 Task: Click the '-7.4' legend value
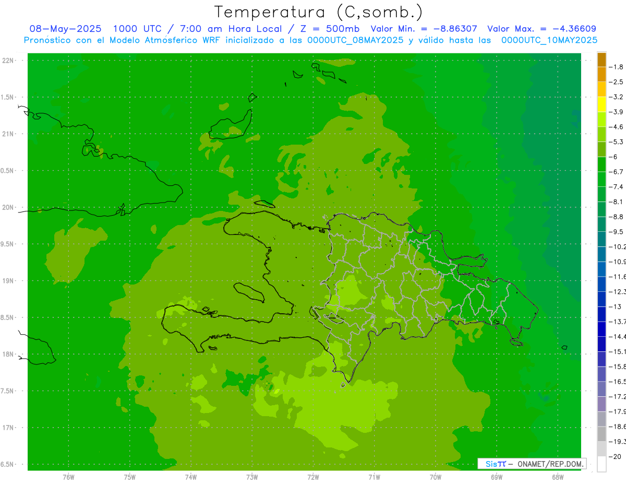[x=616, y=187]
